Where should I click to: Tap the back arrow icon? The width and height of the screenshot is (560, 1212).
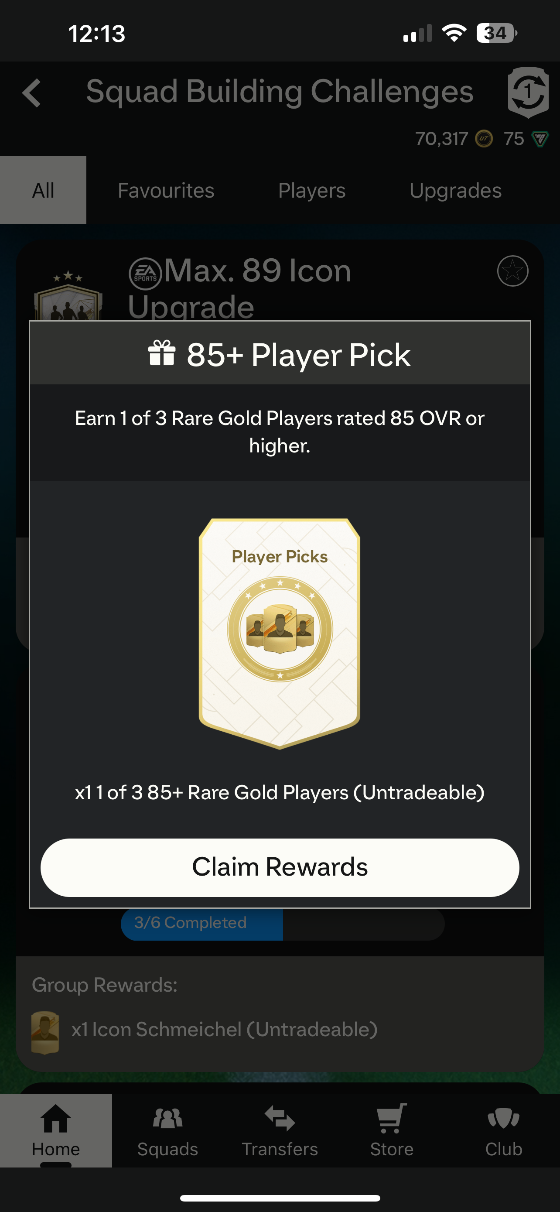(31, 92)
